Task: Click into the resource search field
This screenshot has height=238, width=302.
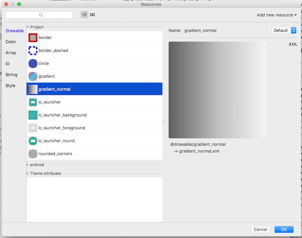Action: pyautogui.click(x=39, y=15)
